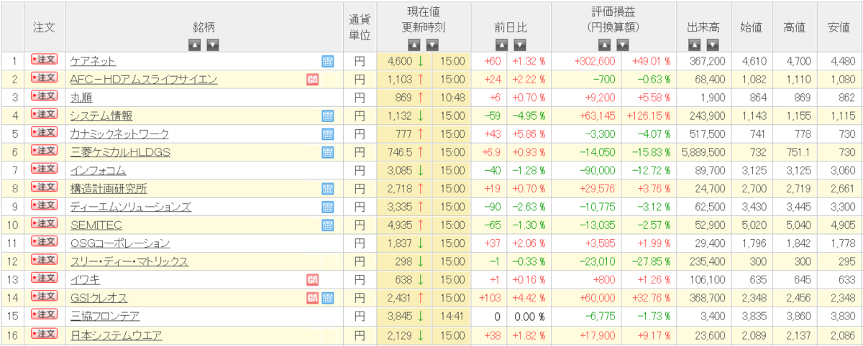Sort 出来高 column descending
This screenshot has width=863, height=346.
pos(713,45)
